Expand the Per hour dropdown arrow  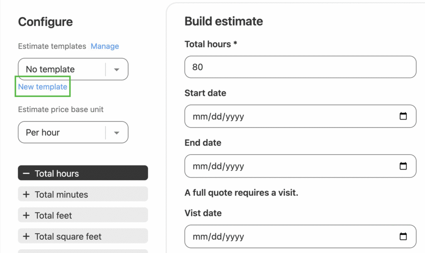117,133
